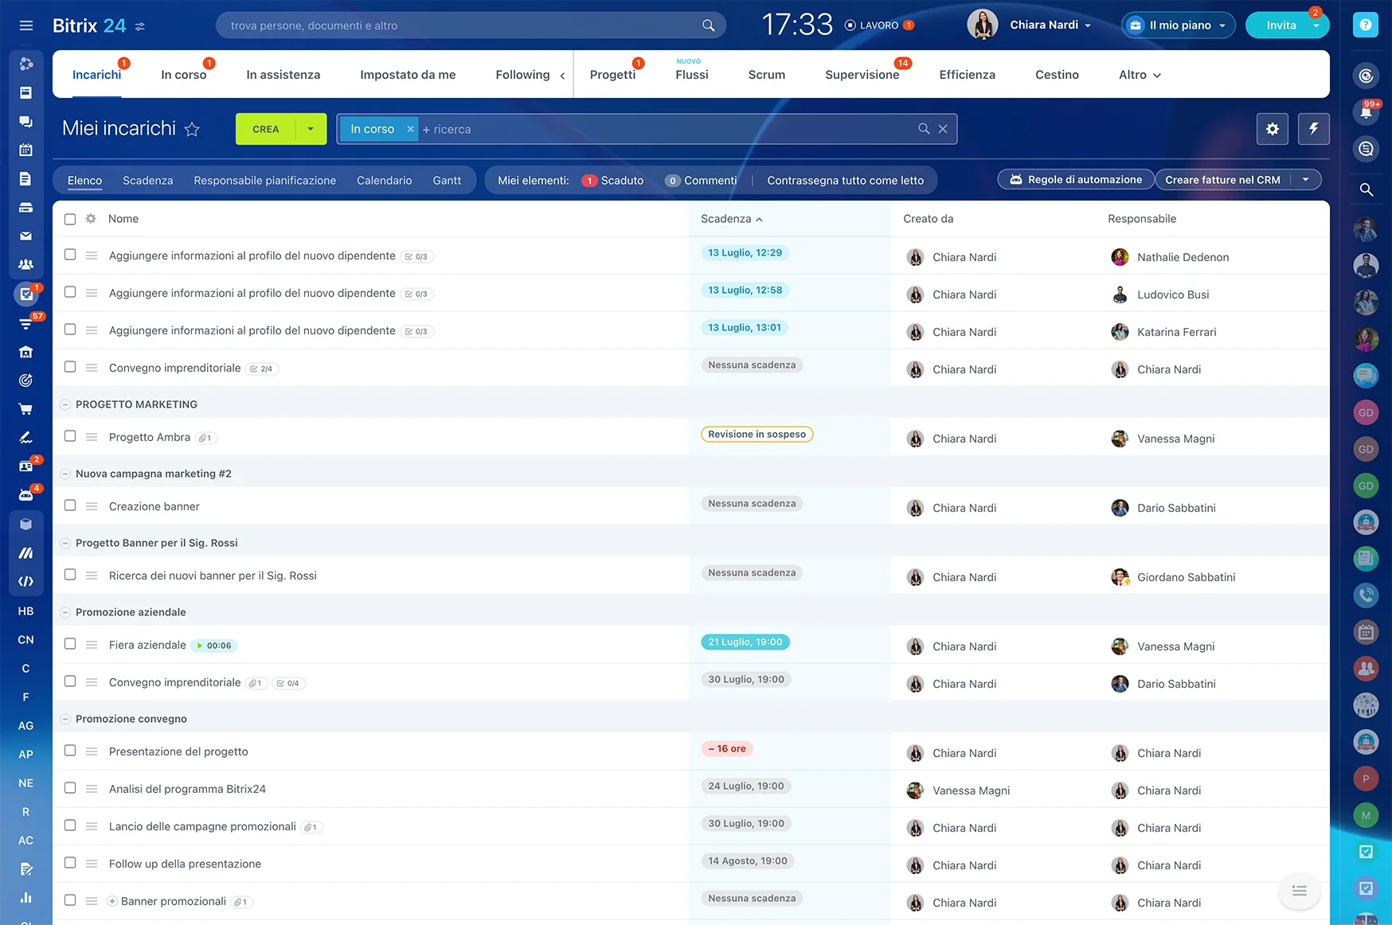1392x925 pixels.
Task: Collapse the PROGETTO MARKETING group
Action: (65, 404)
